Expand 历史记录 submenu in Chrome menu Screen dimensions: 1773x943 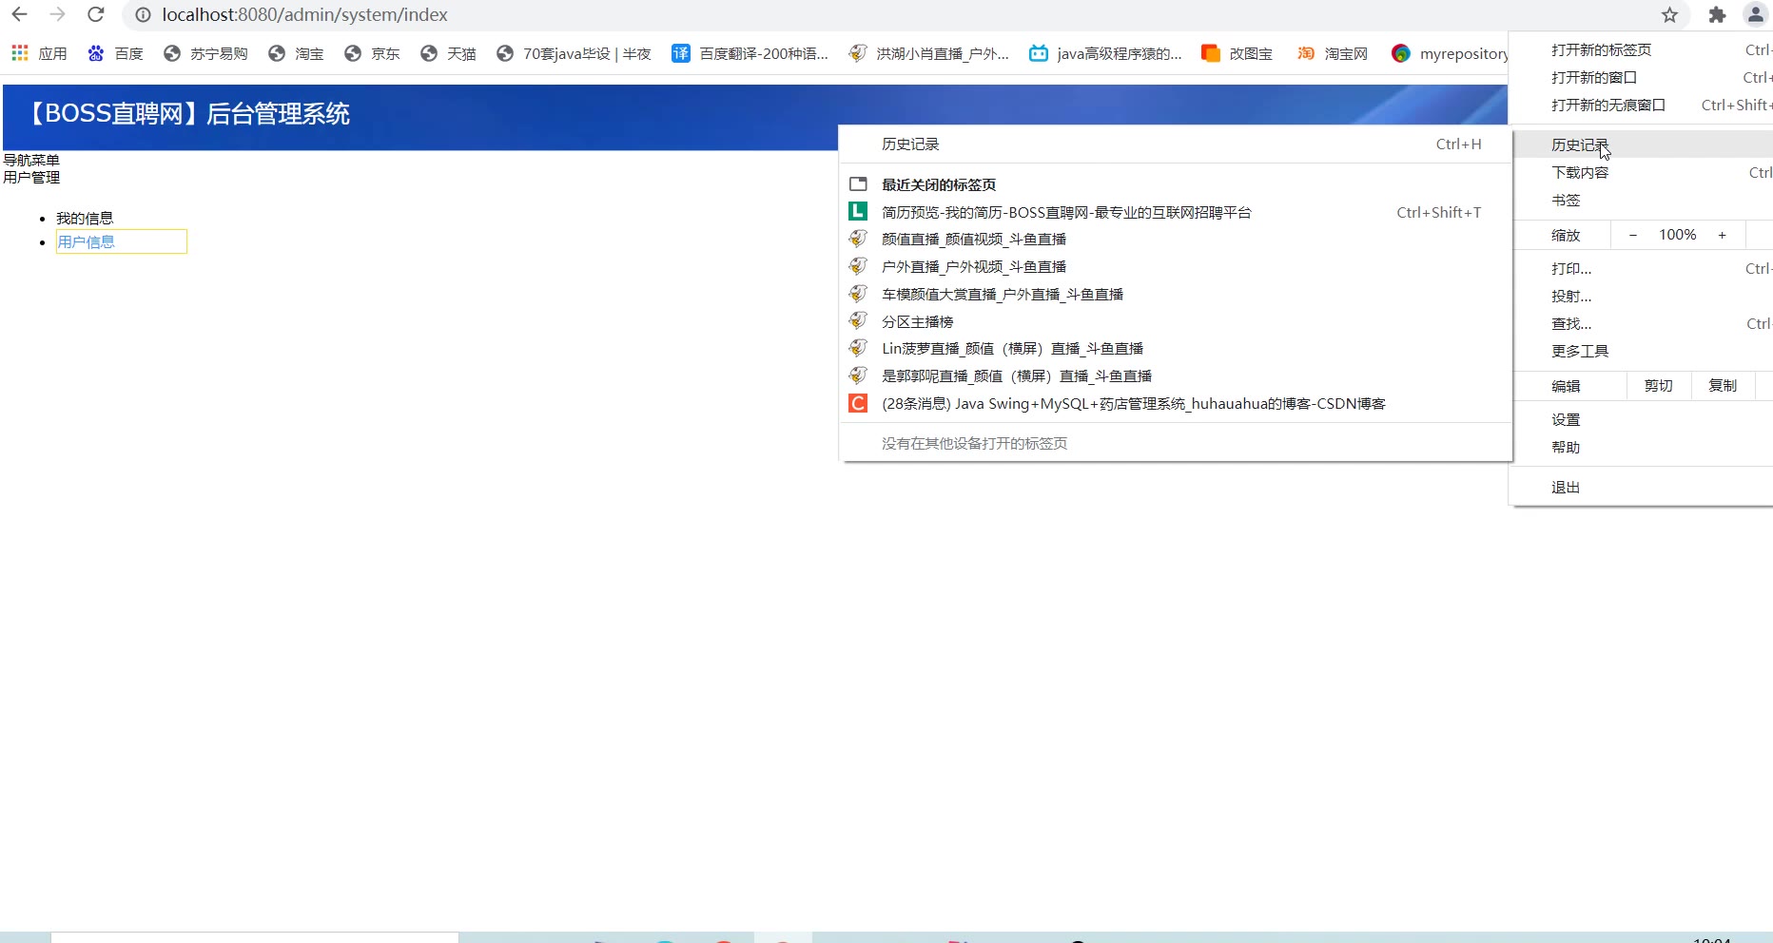(x=1641, y=144)
